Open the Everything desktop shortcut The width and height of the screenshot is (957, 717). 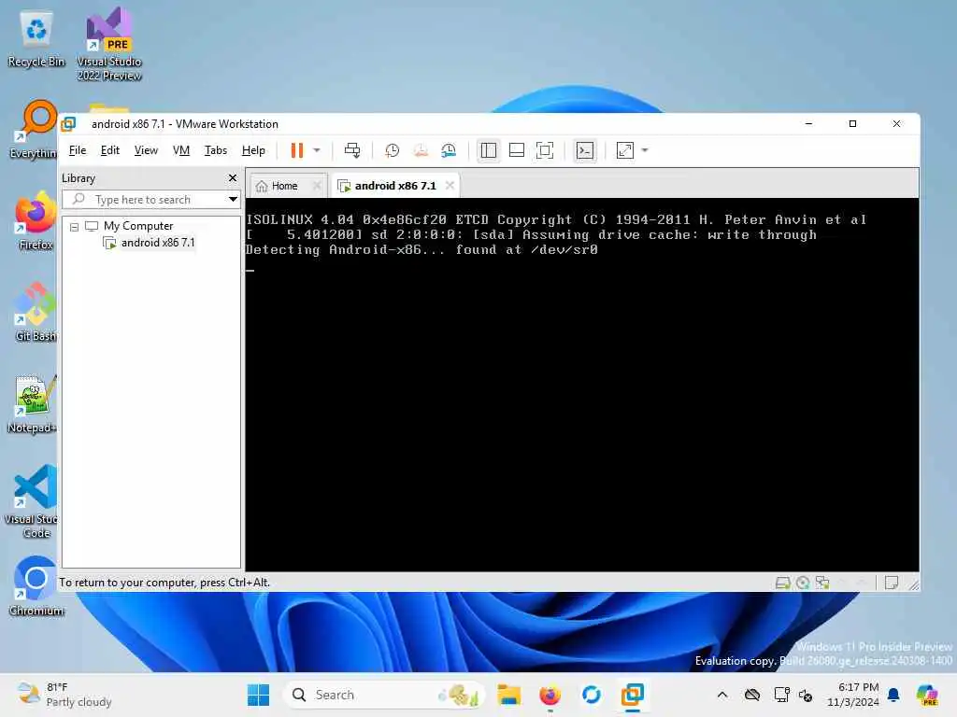pyautogui.click(x=35, y=129)
